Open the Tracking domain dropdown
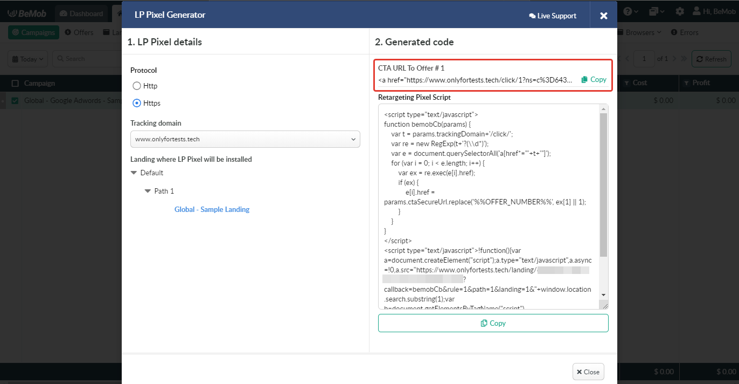The height and width of the screenshot is (384, 739). coord(245,139)
